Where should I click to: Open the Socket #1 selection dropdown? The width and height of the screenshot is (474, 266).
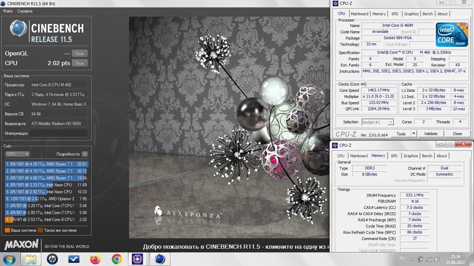378,122
